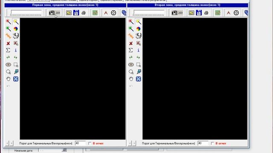Screen dimensions: 273x153
Task: Click the right green arrows icon in first zone
Action: [16, 57]
